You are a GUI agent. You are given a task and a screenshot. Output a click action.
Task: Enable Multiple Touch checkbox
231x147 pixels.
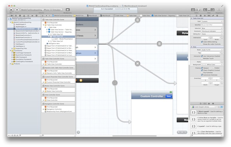coord(202,58)
